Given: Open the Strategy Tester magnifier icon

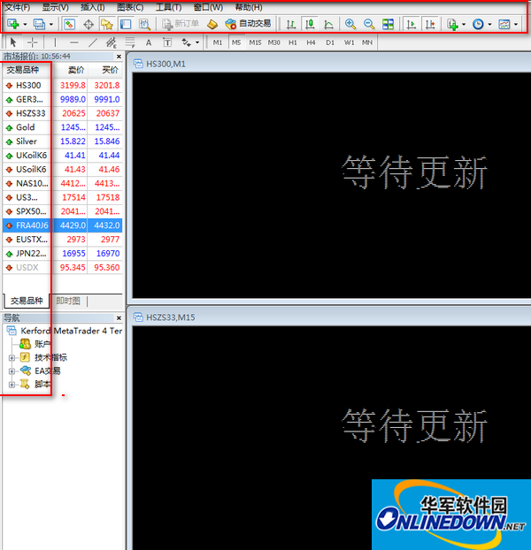Looking at the screenshot, I should tap(144, 24).
